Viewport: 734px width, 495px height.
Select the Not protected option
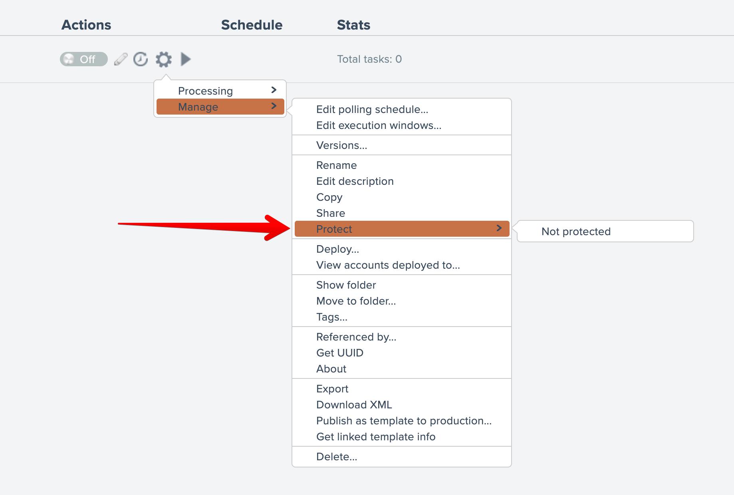pos(576,232)
